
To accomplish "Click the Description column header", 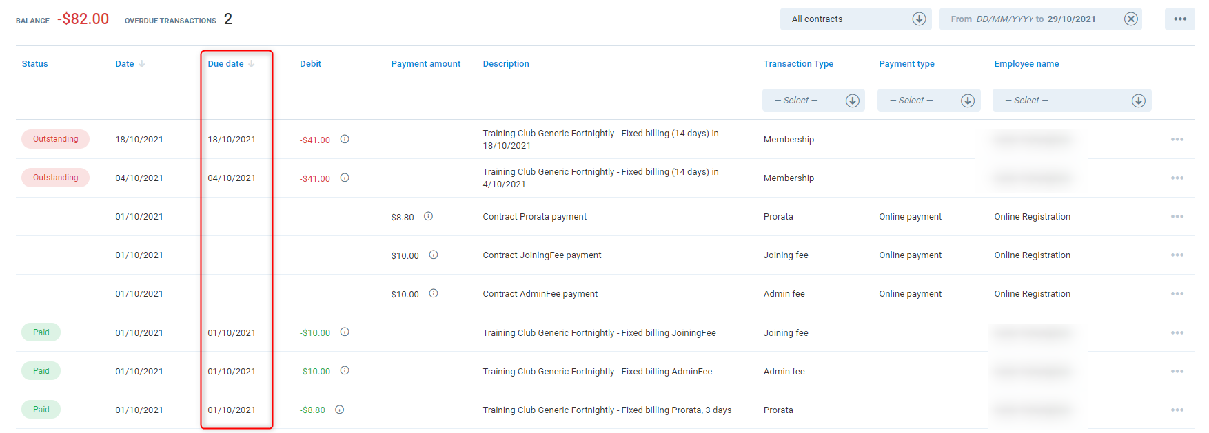I will (x=506, y=64).
